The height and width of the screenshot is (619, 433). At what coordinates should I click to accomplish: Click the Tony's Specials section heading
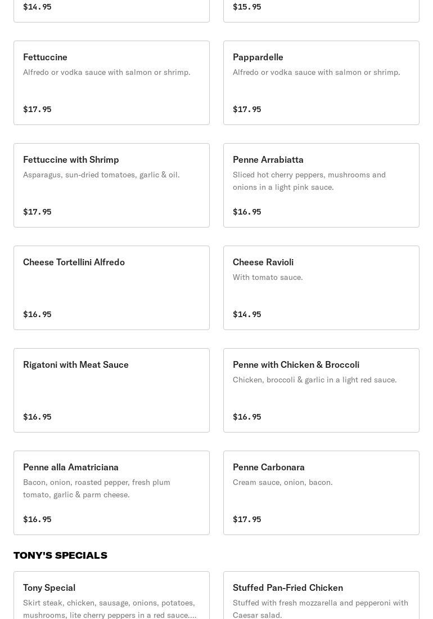pos(60,555)
